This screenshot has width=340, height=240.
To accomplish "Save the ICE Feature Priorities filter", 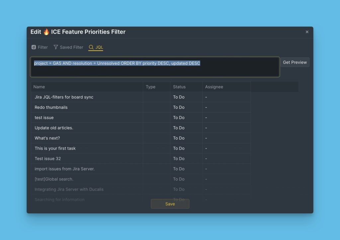I will [170, 204].
